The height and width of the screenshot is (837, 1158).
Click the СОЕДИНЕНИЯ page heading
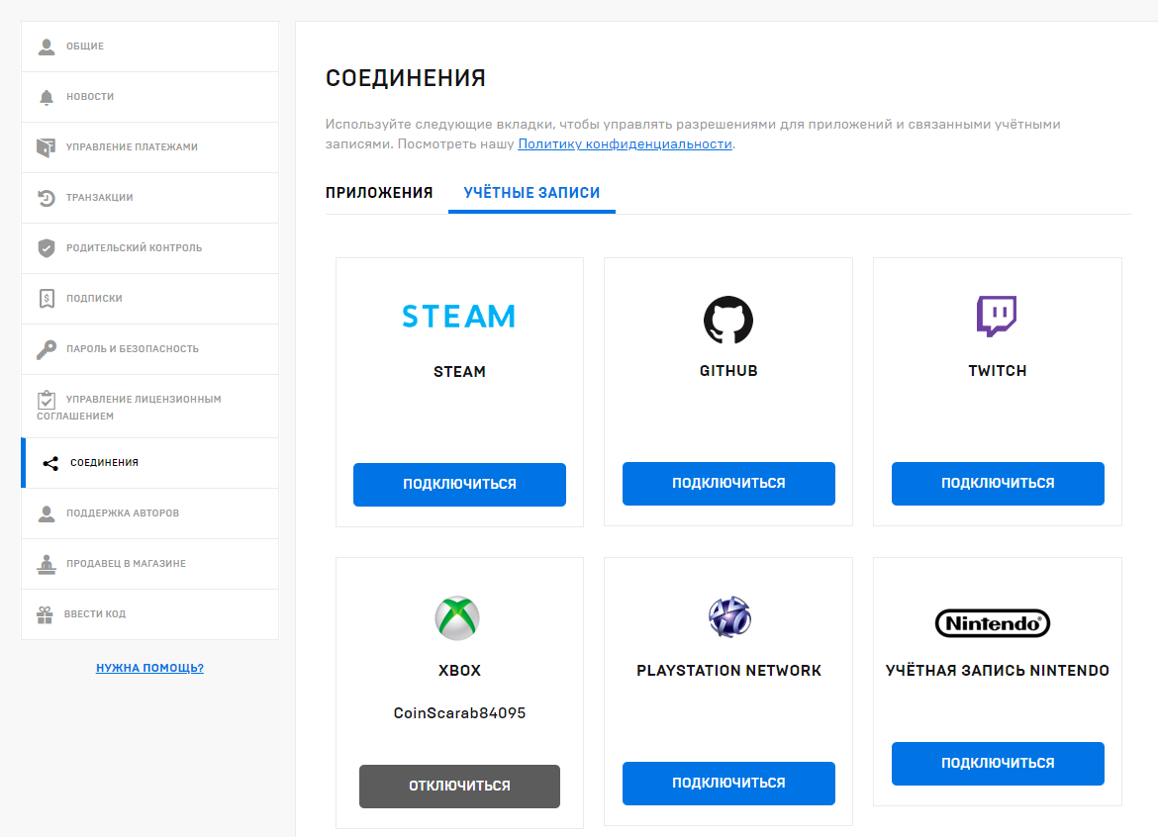coord(406,77)
